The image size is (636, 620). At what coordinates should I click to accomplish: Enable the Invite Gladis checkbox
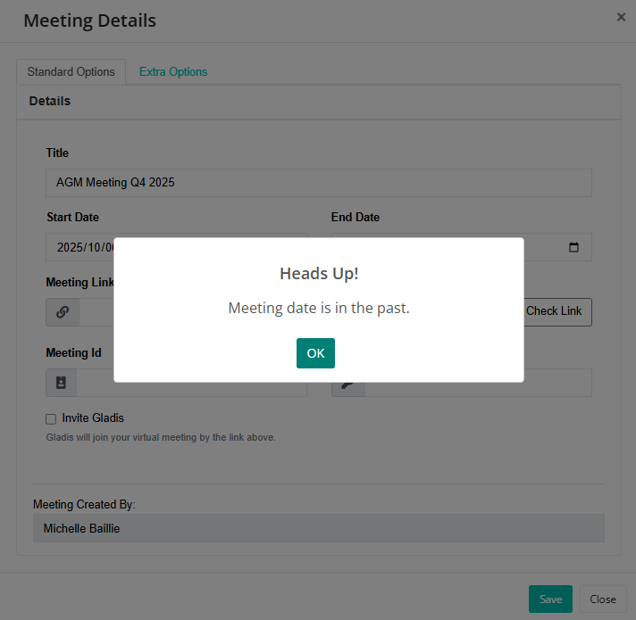coord(51,418)
